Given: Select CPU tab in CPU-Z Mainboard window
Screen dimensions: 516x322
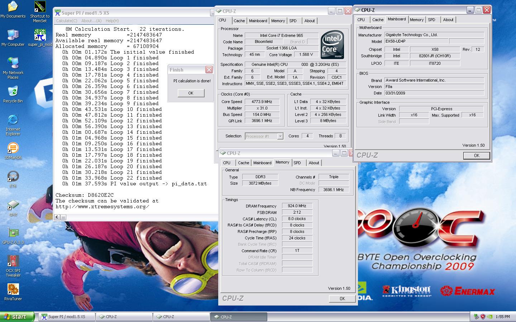Looking at the screenshot, I should (361, 20).
